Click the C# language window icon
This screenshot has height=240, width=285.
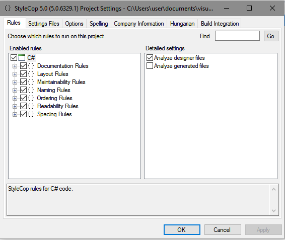coord(22,57)
